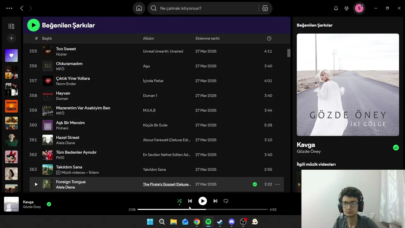
Task: Toggle liked checkmark in player bar
Action: (x=49, y=204)
